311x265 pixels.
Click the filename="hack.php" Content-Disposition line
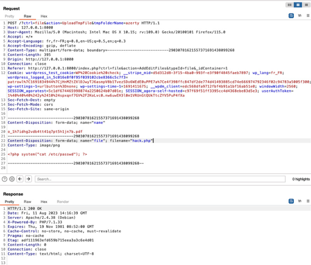coord(80,141)
